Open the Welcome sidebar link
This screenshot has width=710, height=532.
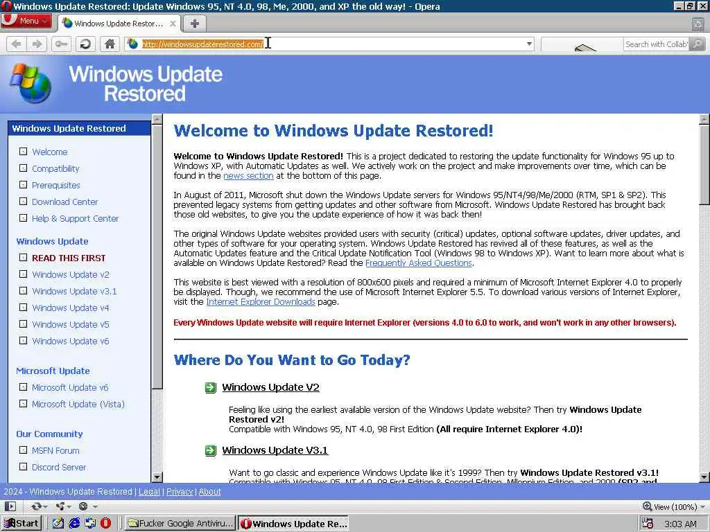pyautogui.click(x=49, y=152)
